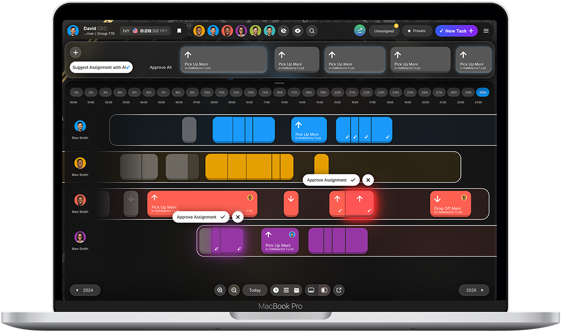This screenshot has width=561, height=332.
Task: Click Suggest Assignment with AI
Action: (101, 67)
